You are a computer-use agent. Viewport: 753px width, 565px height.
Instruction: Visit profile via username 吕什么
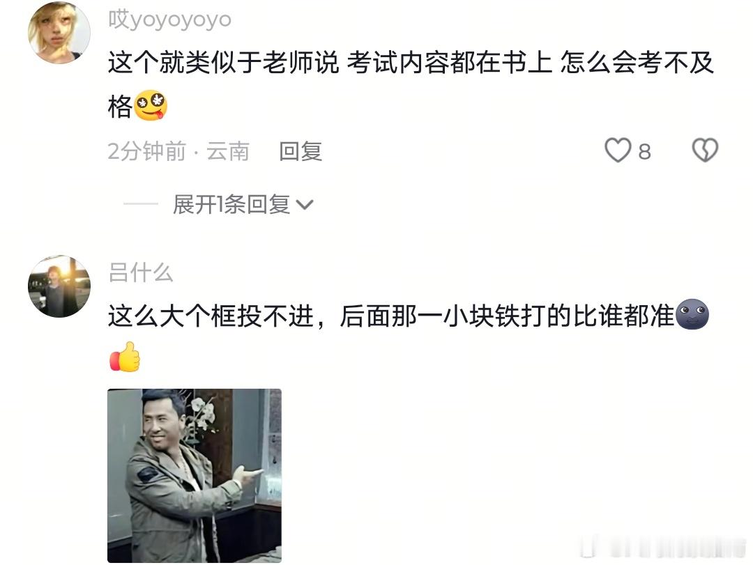[140, 272]
